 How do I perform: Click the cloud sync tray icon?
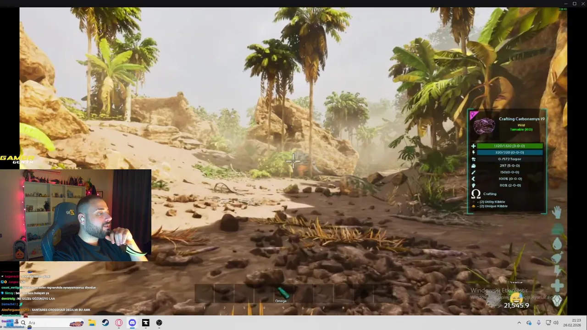pyautogui.click(x=529, y=323)
